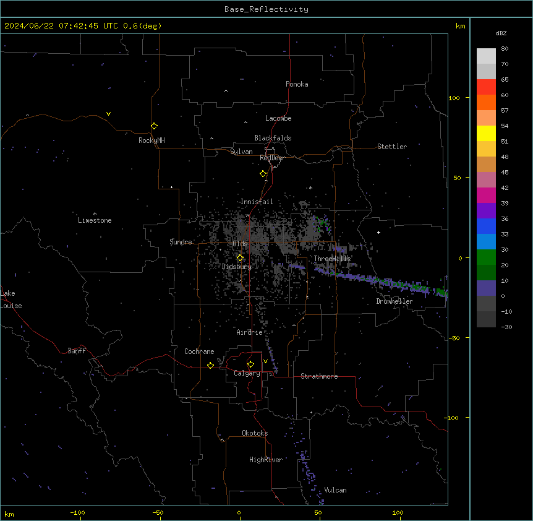Click the yellow V marker east of Calgary
This screenshot has width=533, height=521.
tap(265, 361)
